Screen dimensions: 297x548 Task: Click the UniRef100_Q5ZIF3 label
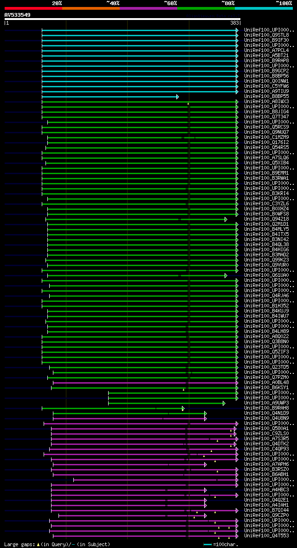266,352
